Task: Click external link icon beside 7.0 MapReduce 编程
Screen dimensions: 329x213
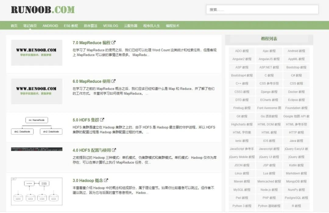Action: (x=114, y=43)
